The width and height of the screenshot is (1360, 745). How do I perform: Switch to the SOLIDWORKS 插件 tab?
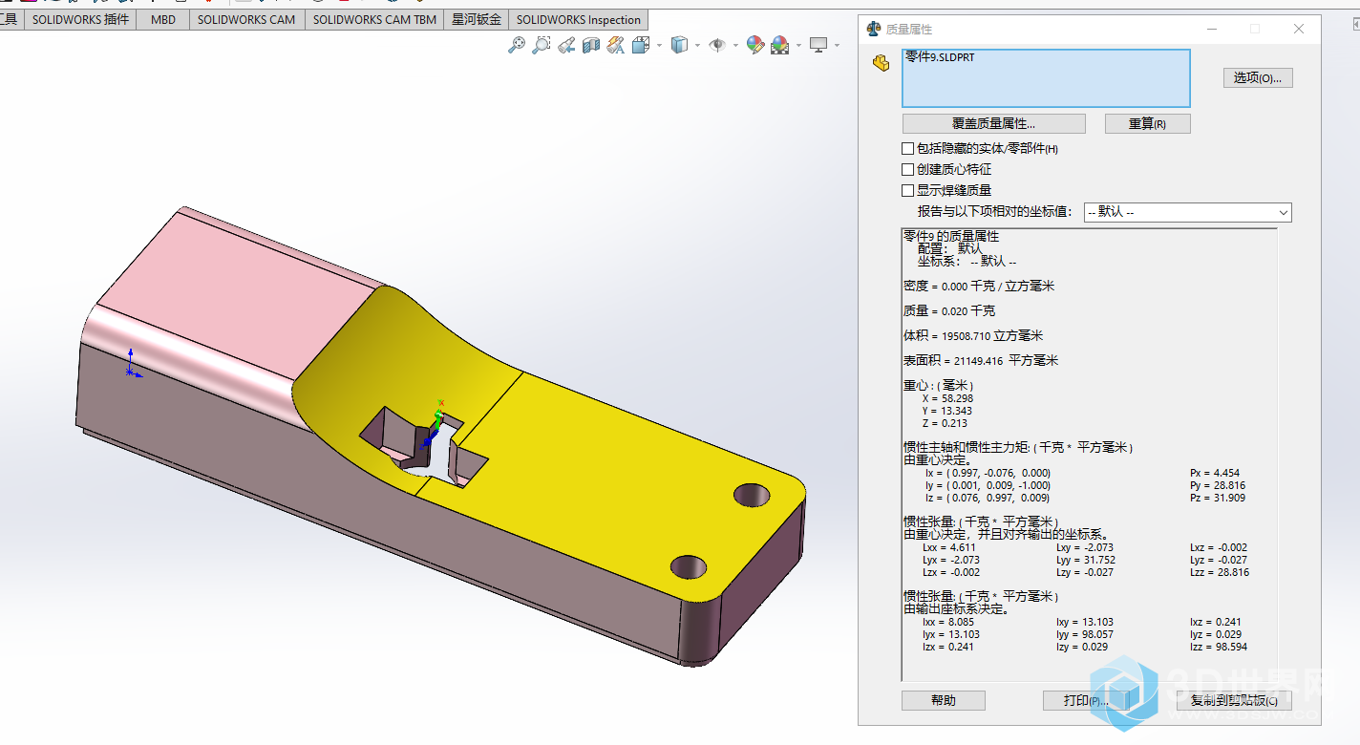[80, 19]
